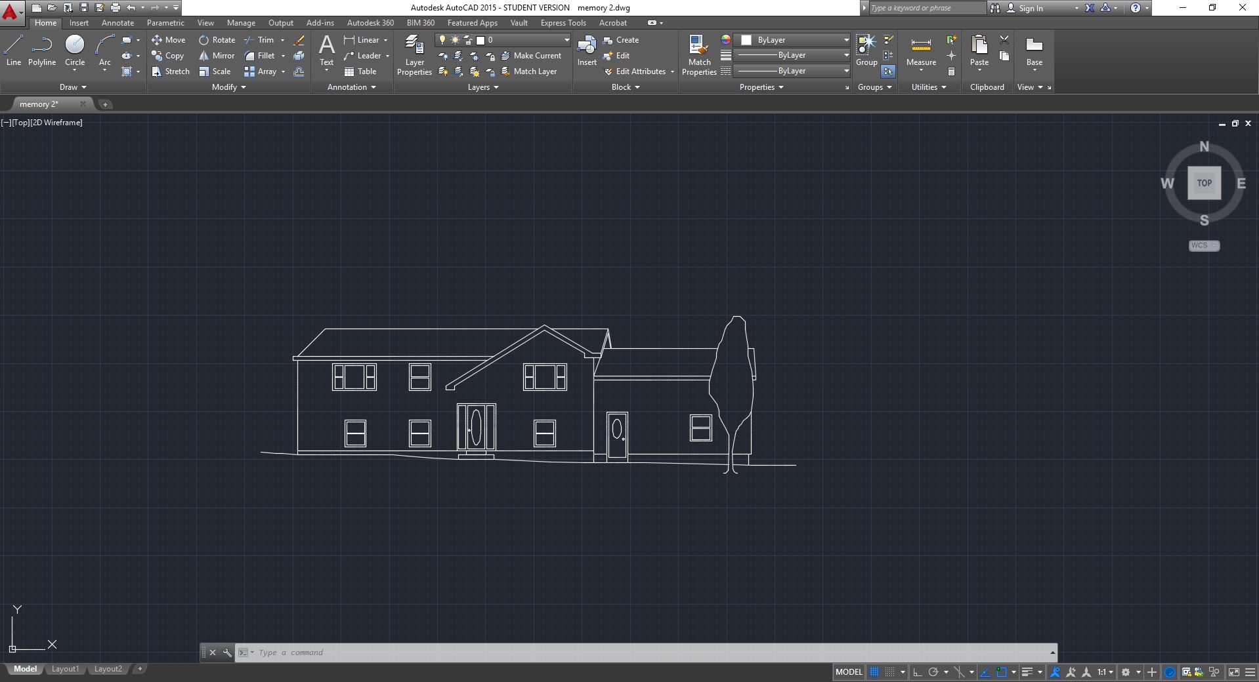Expand the Modify panel
Screen dimensions: 1259x682
pos(229,87)
